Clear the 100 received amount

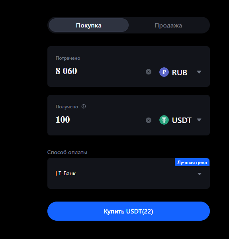click(x=149, y=120)
